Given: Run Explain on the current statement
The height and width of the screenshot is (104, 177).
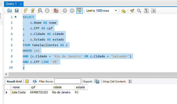Looking at the screenshot, I should tap(40, 11).
